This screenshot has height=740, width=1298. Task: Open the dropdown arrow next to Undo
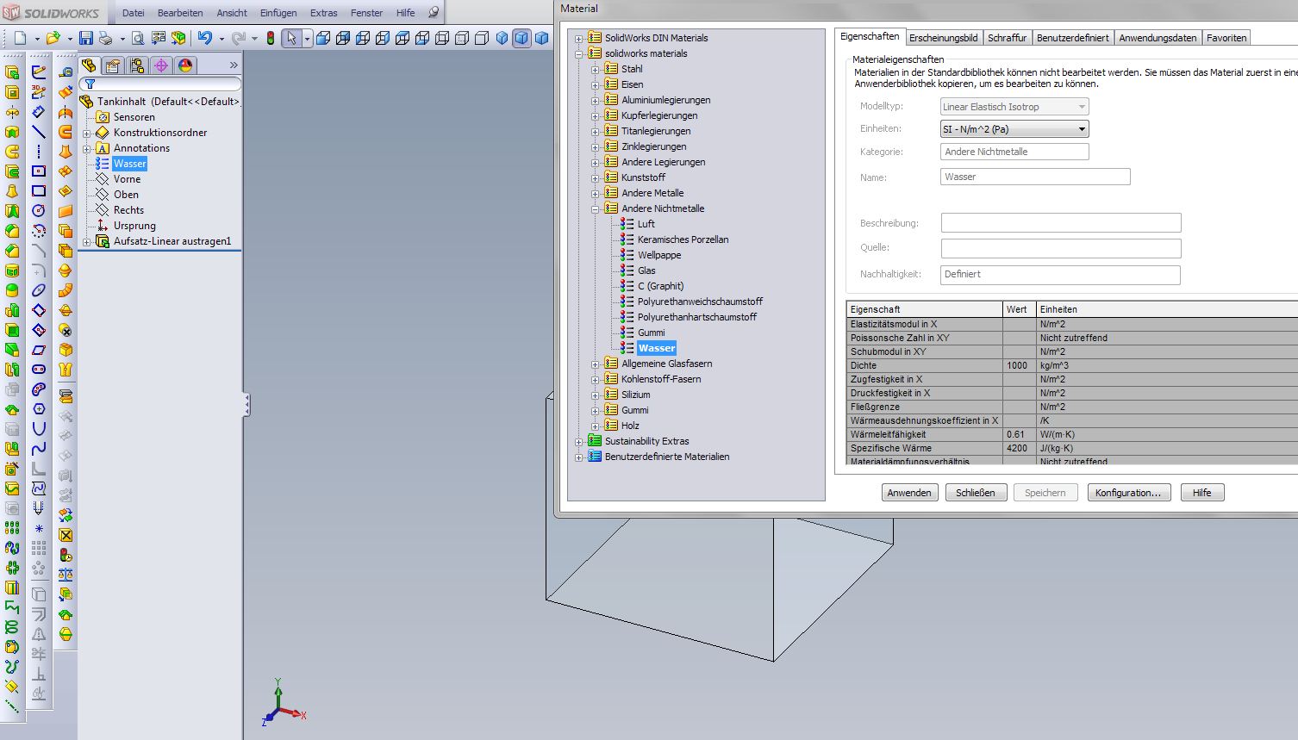(222, 39)
